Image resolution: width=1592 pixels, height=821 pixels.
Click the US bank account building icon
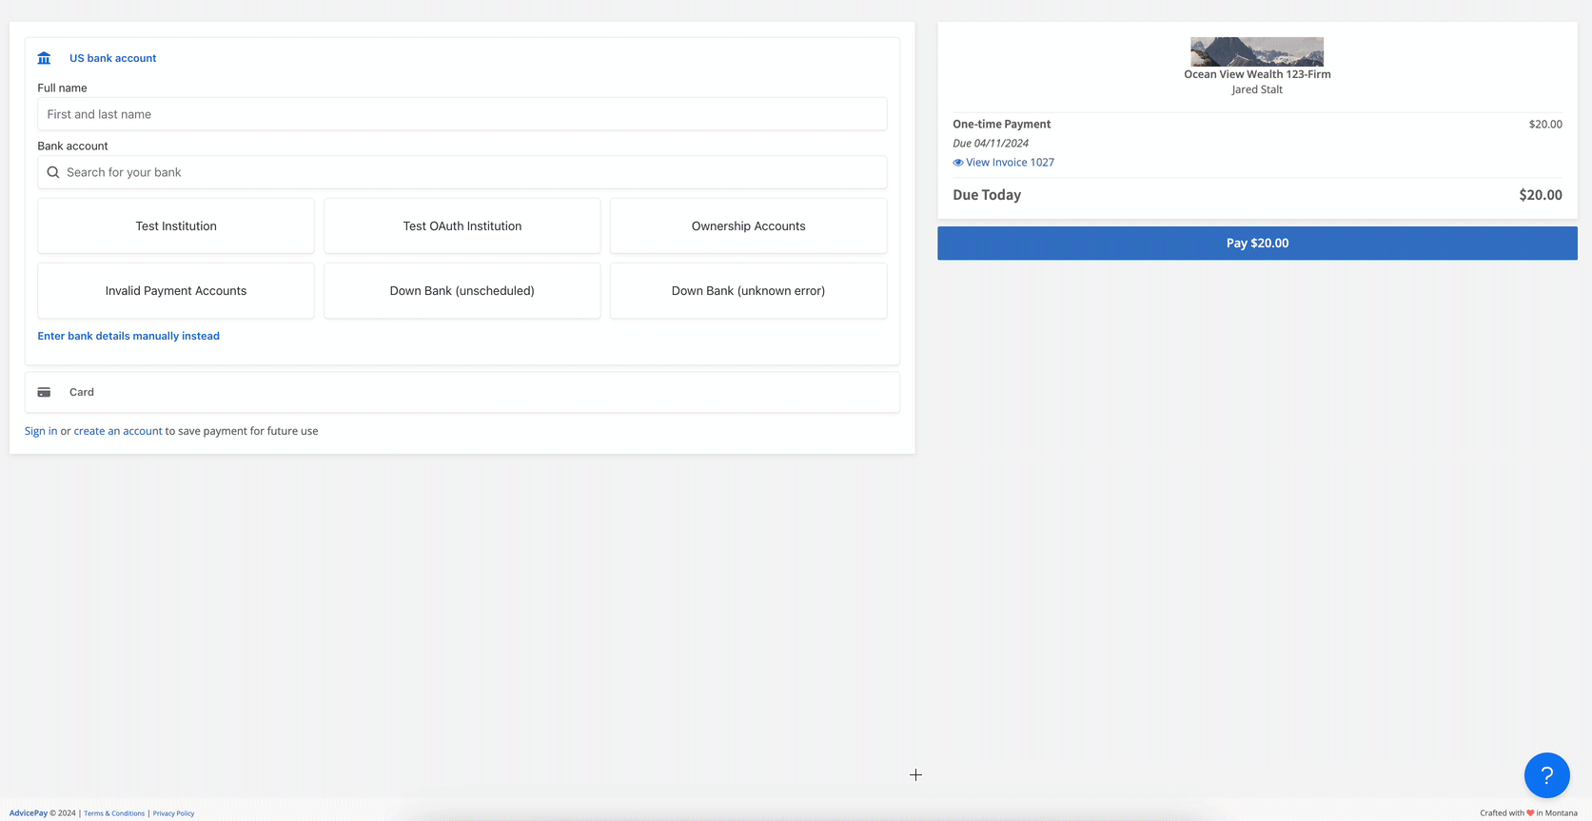44,58
